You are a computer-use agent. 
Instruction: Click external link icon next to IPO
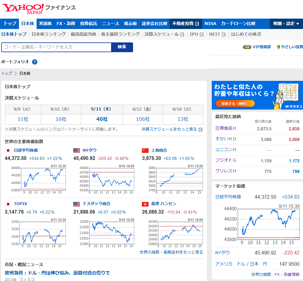coord(202,34)
